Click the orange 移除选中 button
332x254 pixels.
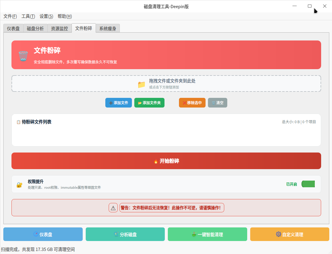click(x=192, y=103)
